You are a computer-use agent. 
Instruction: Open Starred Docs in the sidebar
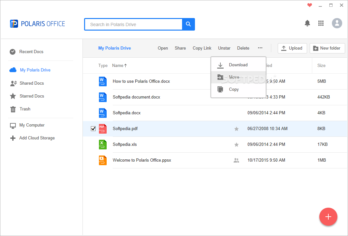[32, 96]
